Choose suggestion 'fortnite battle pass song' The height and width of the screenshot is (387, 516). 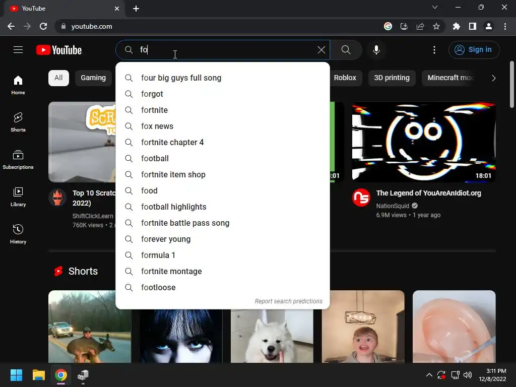click(222, 223)
